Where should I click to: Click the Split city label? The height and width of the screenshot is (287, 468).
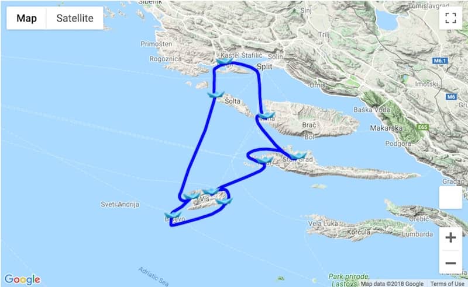264,66
